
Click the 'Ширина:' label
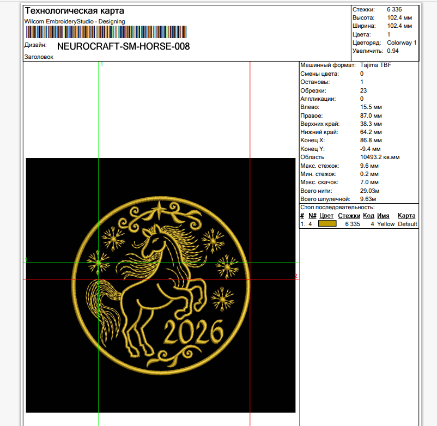[364, 26]
